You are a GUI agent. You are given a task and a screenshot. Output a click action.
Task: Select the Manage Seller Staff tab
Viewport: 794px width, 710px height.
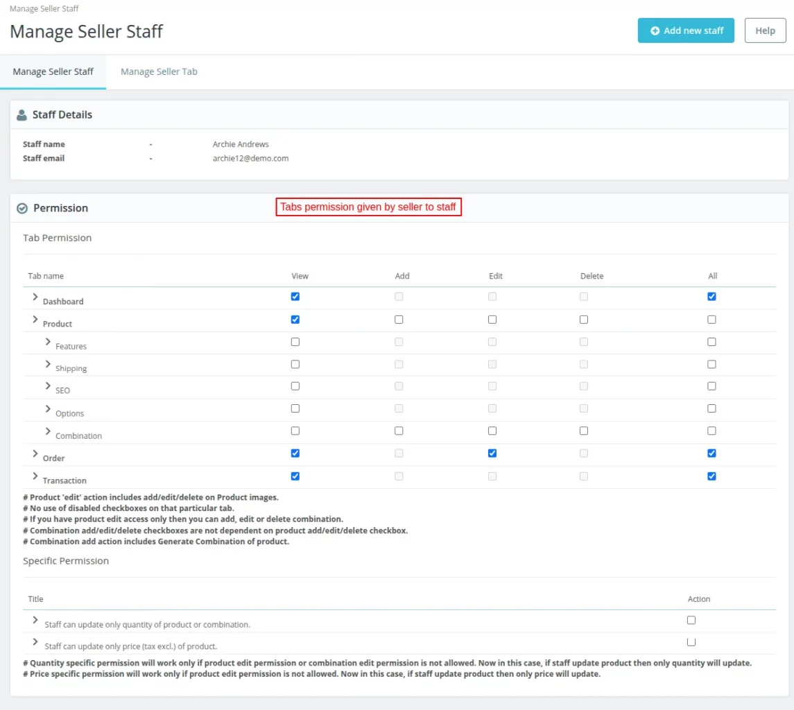(x=53, y=71)
